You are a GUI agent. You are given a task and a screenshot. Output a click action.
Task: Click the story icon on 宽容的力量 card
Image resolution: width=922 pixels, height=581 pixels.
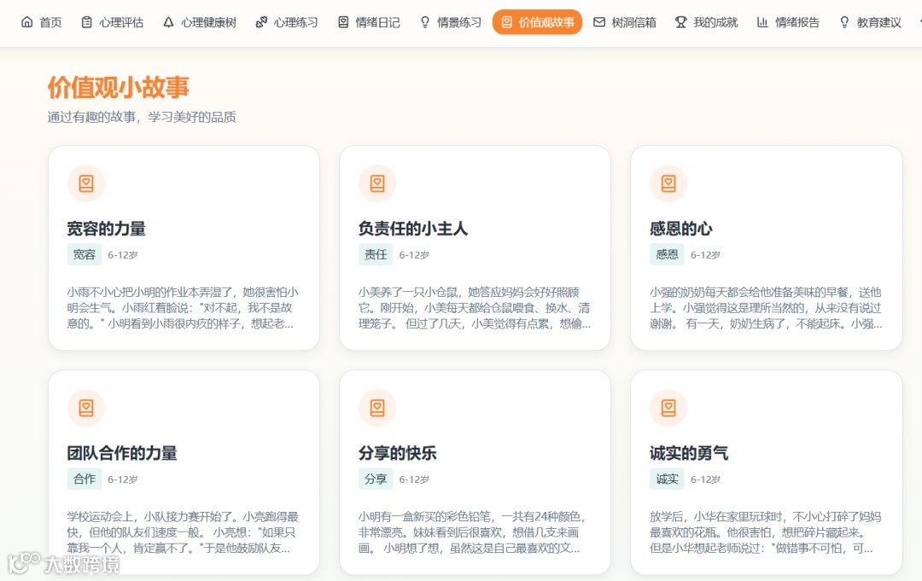click(86, 183)
